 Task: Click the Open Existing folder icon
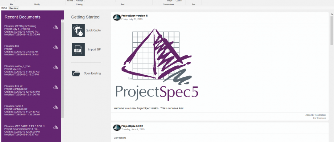pyautogui.click(x=76, y=73)
